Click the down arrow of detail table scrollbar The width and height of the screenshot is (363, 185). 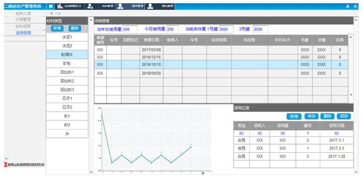click(351, 95)
